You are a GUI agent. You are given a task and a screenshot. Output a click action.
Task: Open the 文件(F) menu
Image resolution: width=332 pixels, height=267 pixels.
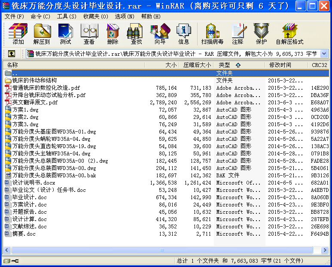pos(14,16)
